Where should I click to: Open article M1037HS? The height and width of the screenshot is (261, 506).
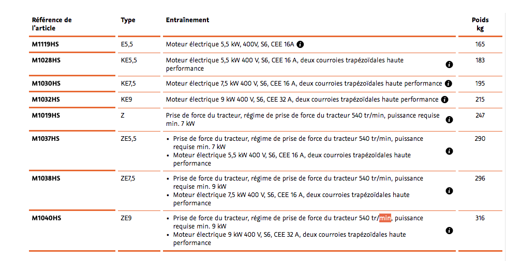pyautogui.click(x=46, y=139)
